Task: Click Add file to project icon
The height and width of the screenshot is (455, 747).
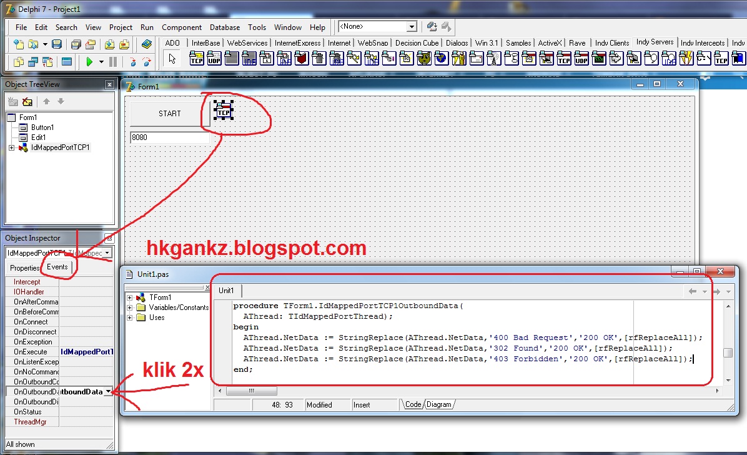Action: [x=109, y=44]
